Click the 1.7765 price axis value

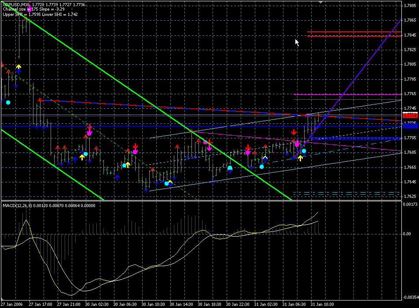(410, 94)
